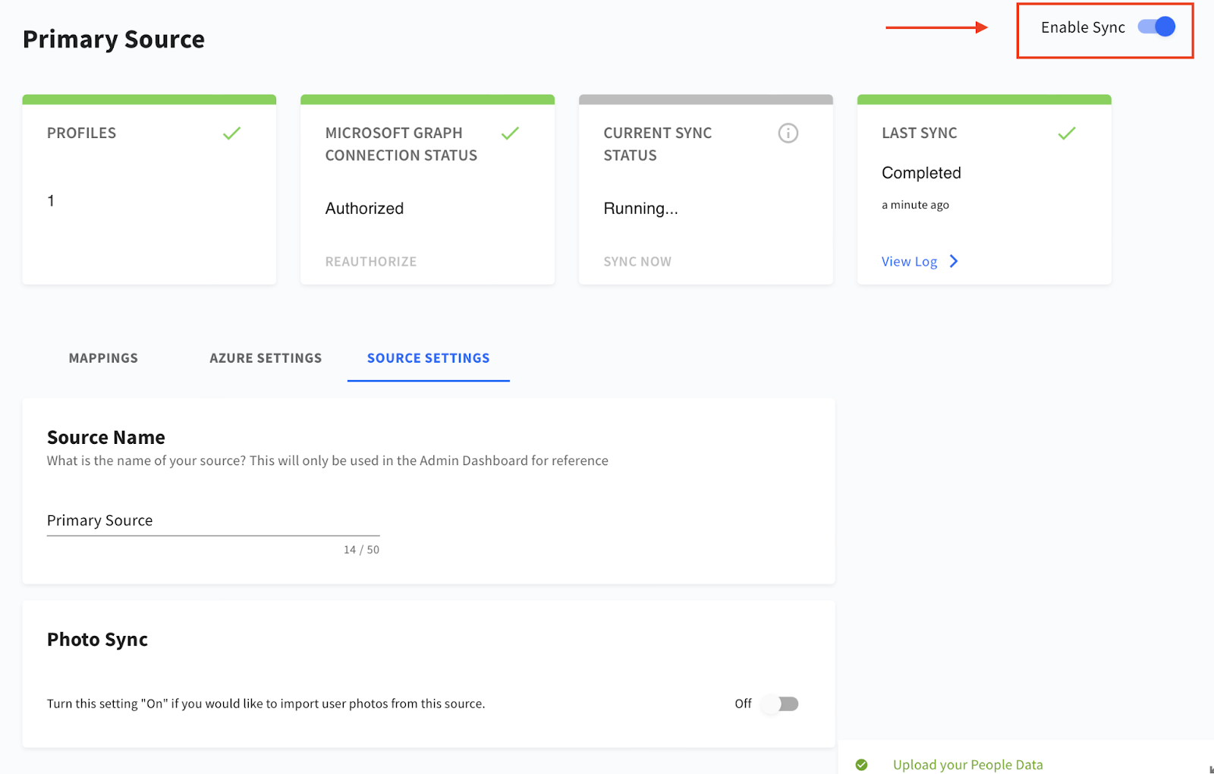1214x774 pixels.
Task: Open the View Log link
Action: 909,262
